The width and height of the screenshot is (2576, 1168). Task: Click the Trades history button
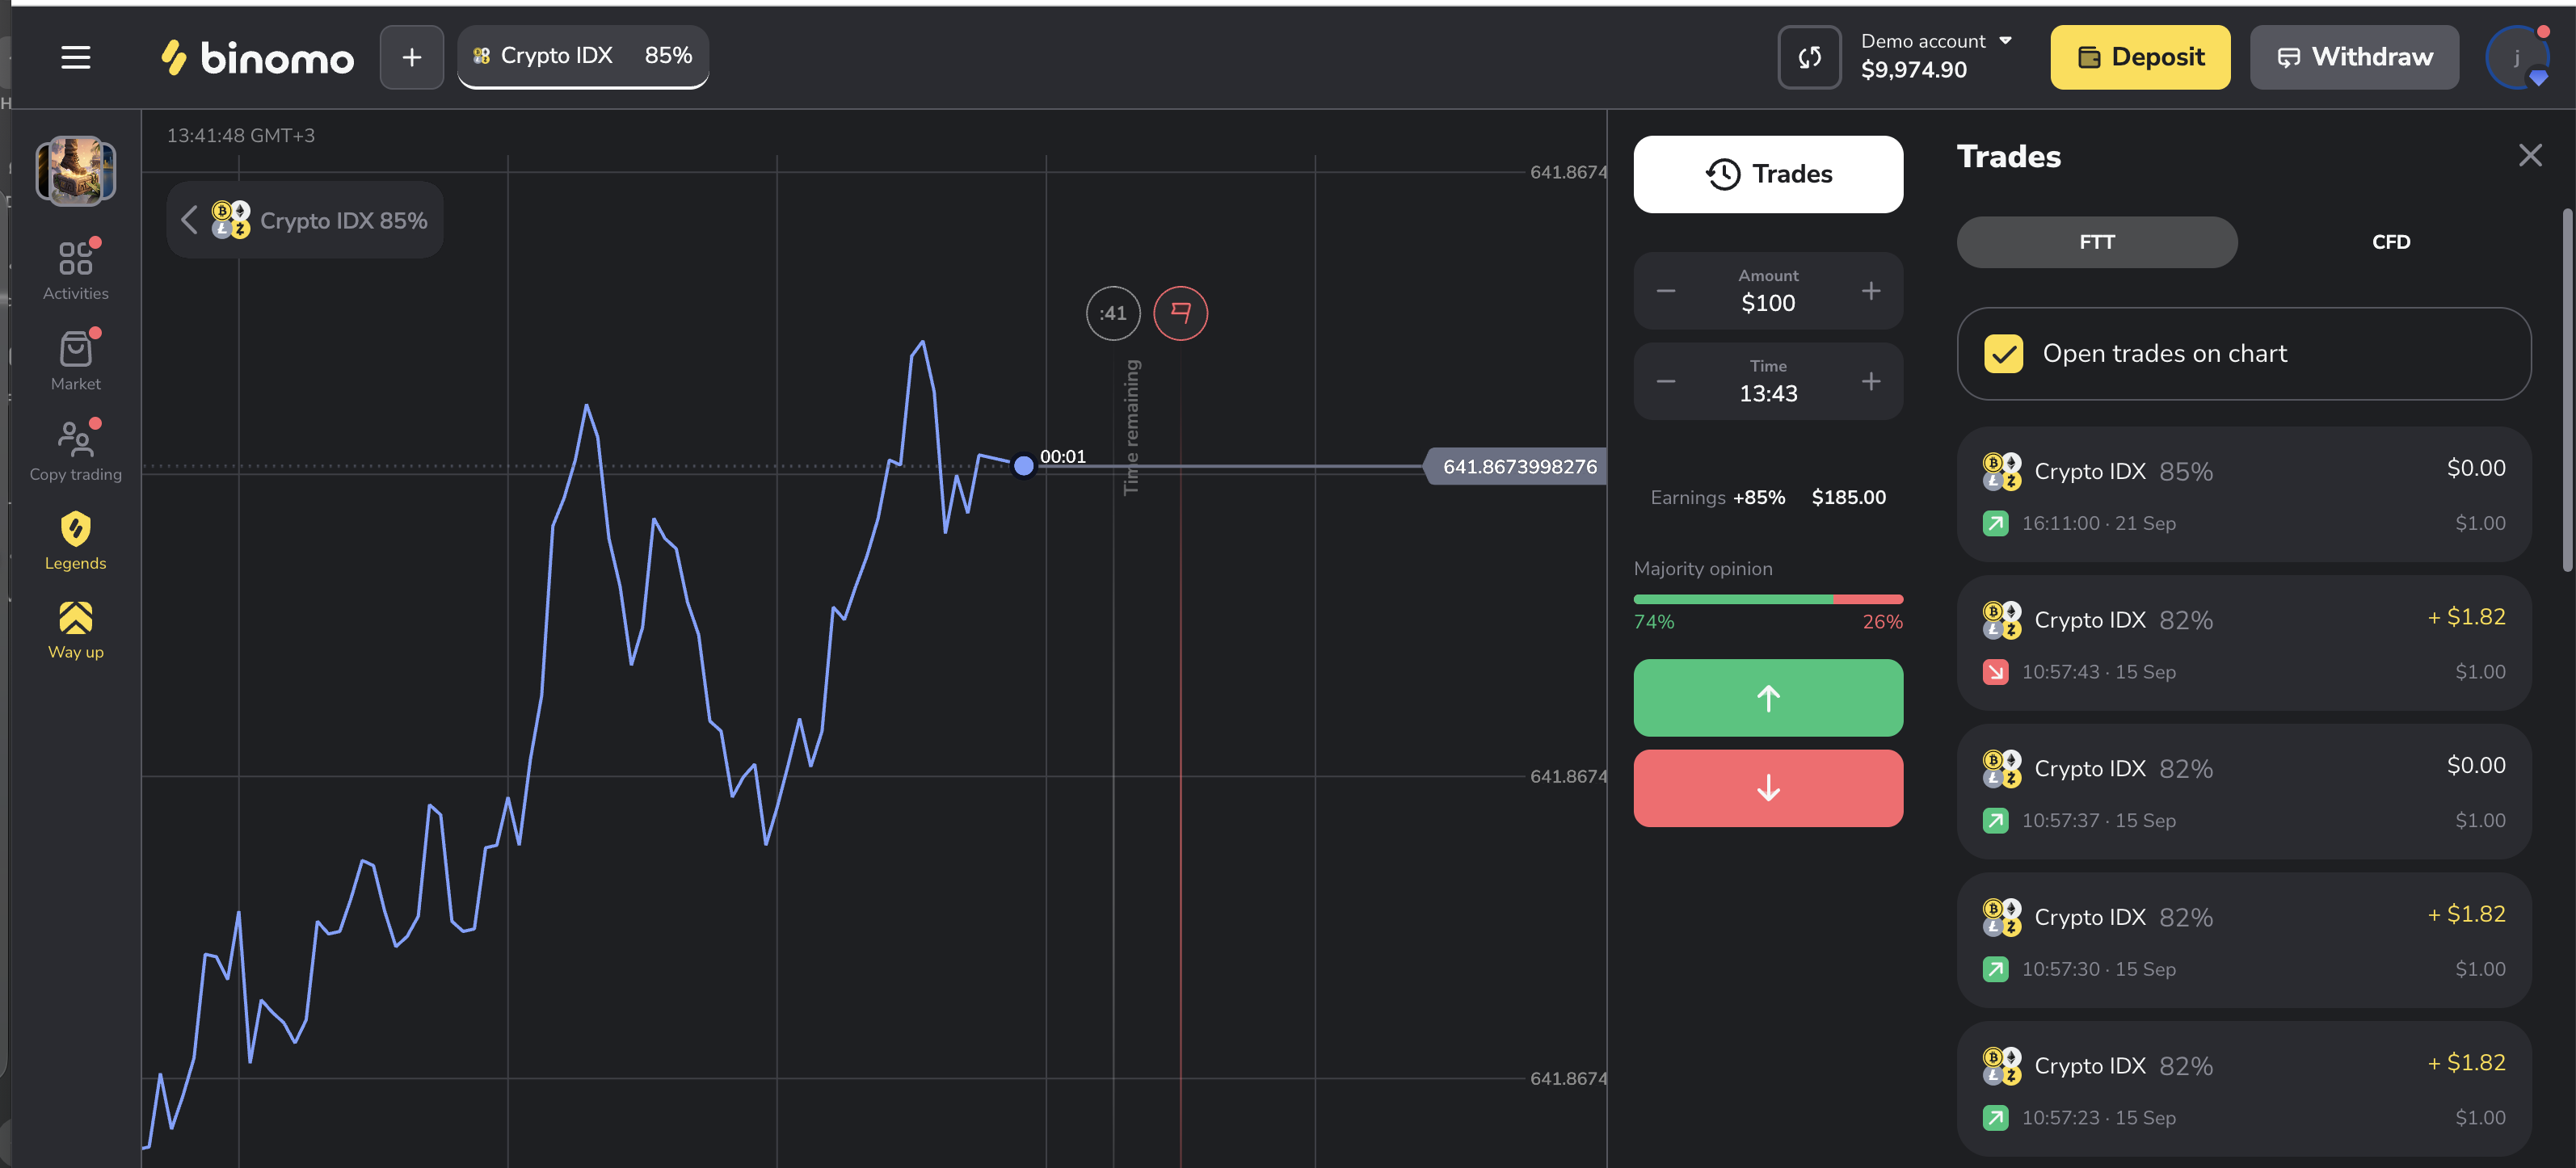coord(1768,174)
